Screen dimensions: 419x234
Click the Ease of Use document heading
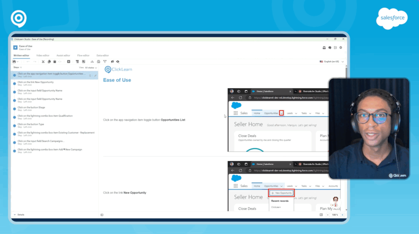pos(117,80)
